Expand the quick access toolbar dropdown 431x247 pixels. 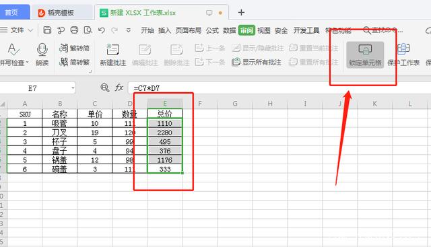[128, 30]
